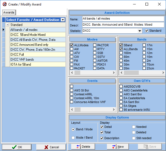This screenshot has height=151, width=166.
Task: Click the Events list right scroll arrow
Action: click(x=114, y=109)
